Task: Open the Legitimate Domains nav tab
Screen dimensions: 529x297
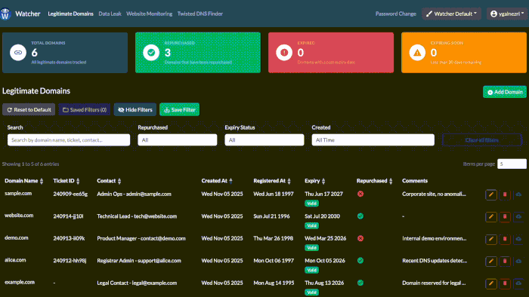Action: [x=70, y=14]
